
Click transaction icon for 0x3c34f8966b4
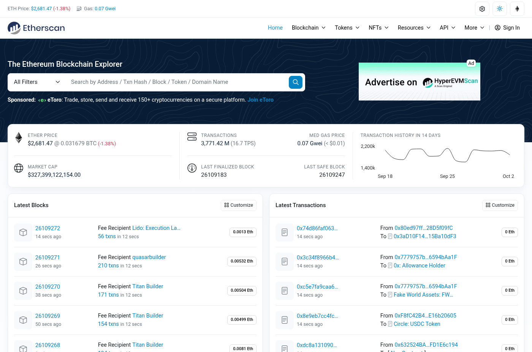(x=285, y=262)
